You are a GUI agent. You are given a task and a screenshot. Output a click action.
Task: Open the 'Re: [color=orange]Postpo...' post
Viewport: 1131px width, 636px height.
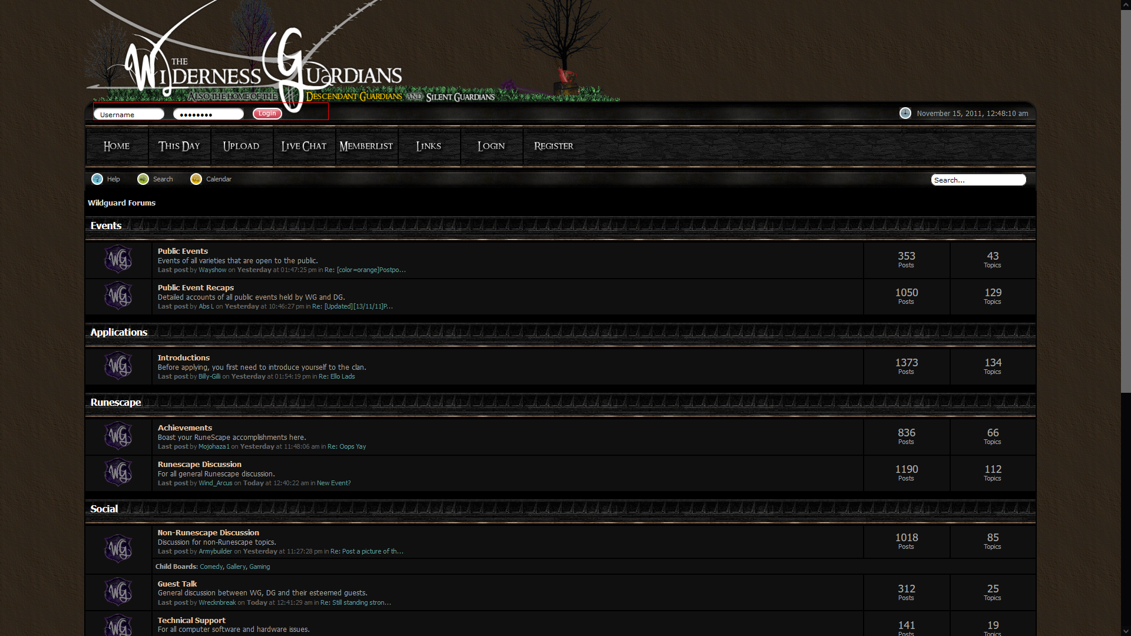(365, 270)
